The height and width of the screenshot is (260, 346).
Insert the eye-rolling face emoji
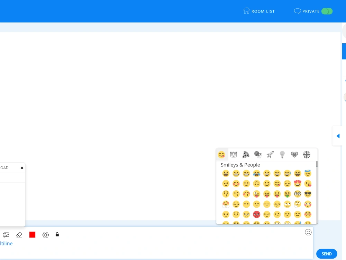pos(287,204)
